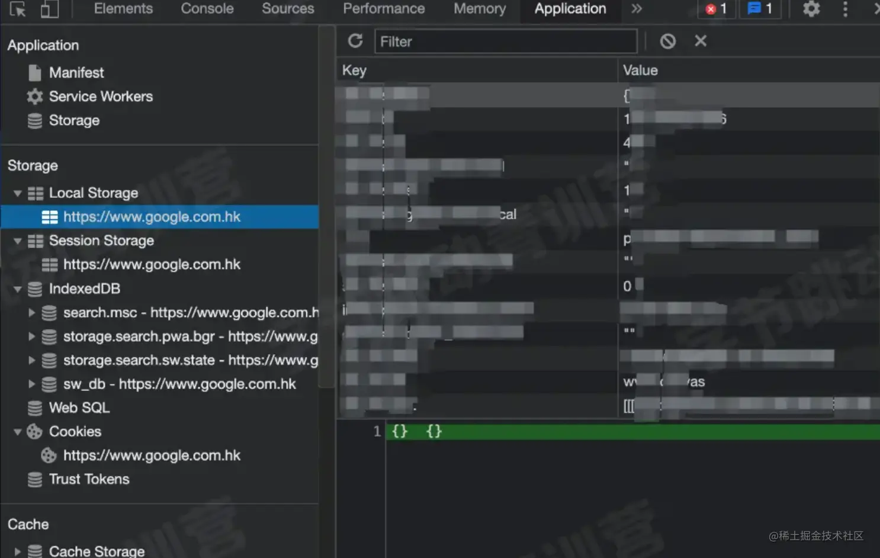
Task: Show the blue message count badge
Action: (760, 9)
